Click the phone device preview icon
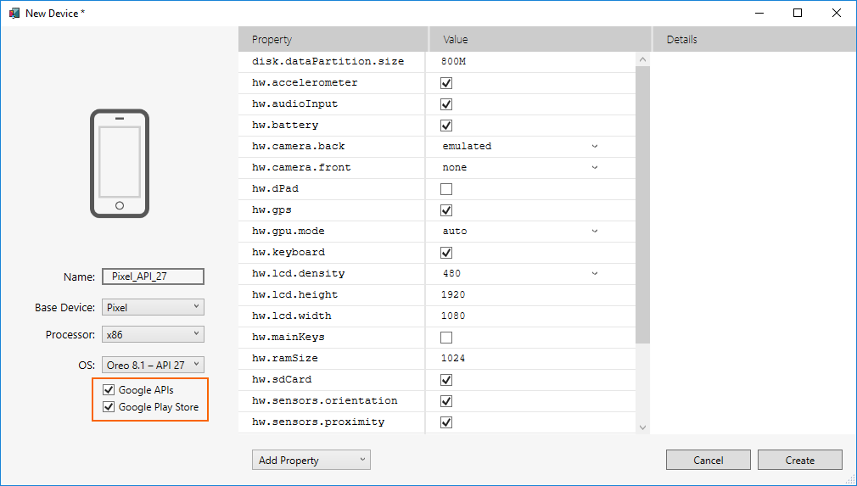The width and height of the screenshot is (857, 486). coord(119,164)
